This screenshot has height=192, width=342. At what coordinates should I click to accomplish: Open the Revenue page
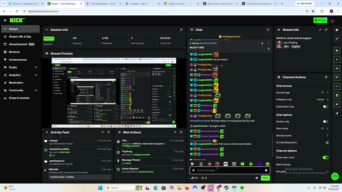tap(20, 52)
